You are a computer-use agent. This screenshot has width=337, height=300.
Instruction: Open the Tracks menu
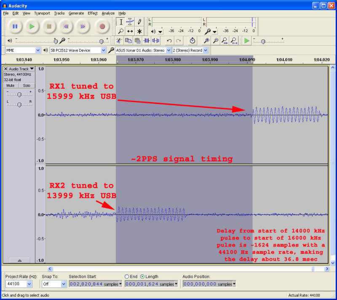[x=59, y=13]
